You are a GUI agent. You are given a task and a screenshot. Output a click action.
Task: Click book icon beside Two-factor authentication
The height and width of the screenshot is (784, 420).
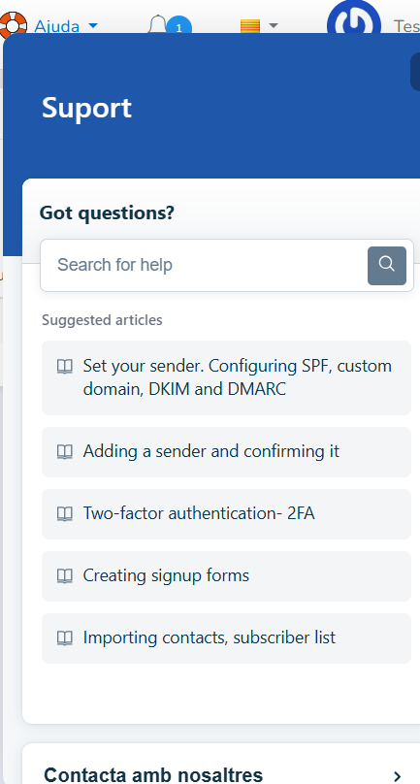65,513
